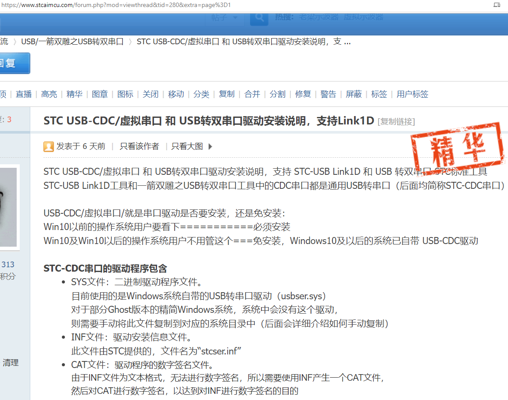Screen dimensions: 508x400
Task: Open the 图章 stamp option
Action: coord(100,94)
